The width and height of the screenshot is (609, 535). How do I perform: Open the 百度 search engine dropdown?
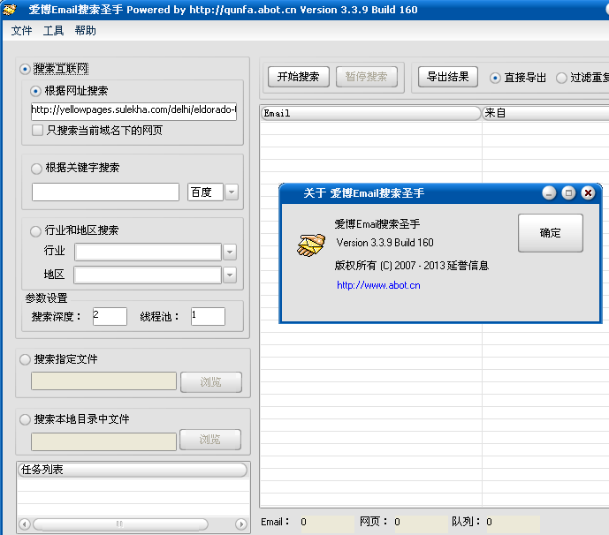(x=232, y=192)
